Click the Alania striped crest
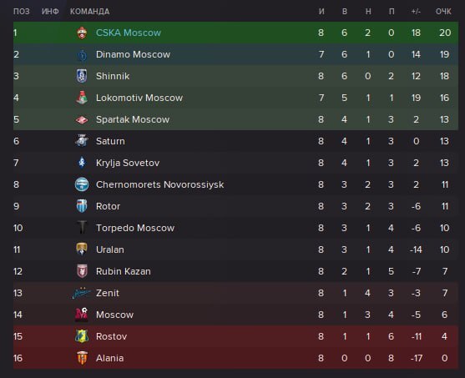 [82, 358]
